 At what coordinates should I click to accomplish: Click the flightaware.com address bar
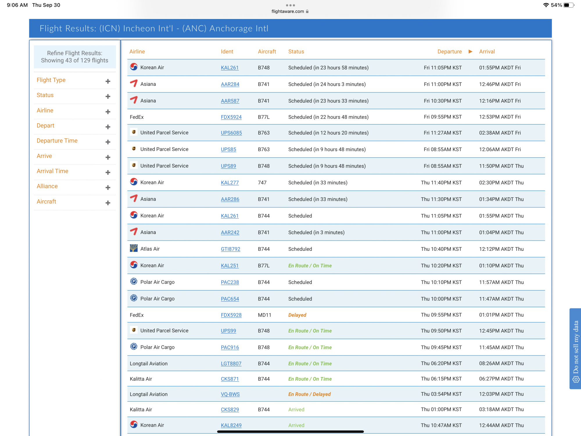click(x=290, y=11)
